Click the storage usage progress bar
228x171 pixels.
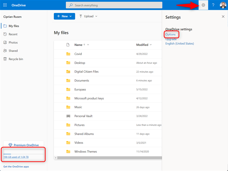24,154
